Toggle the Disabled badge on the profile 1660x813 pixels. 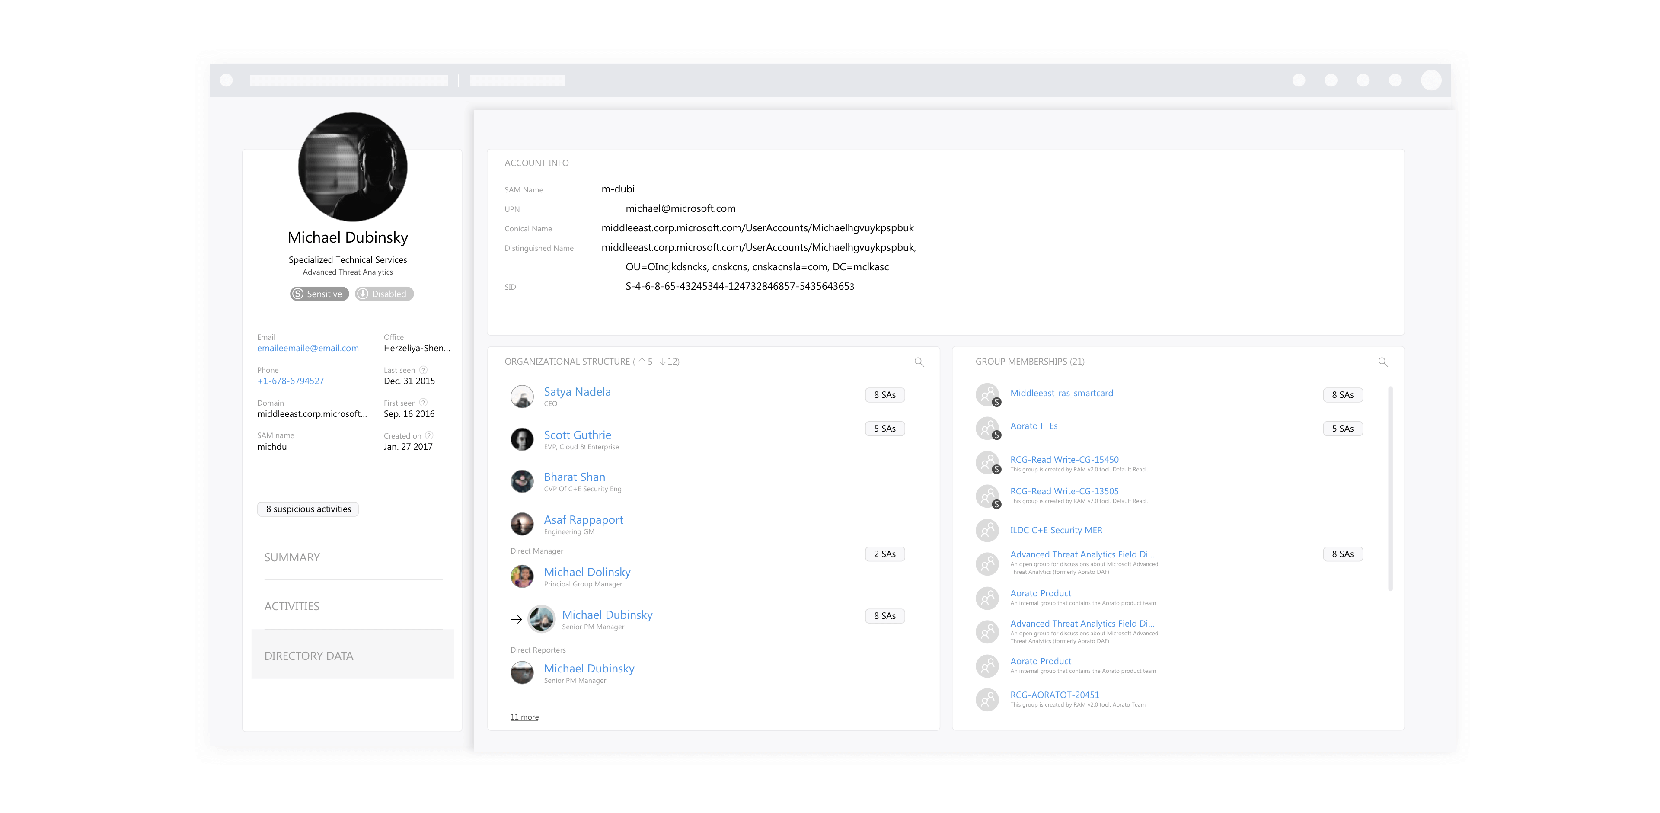pos(383,293)
